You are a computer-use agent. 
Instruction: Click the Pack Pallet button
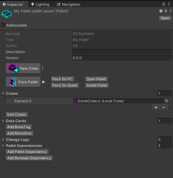(23, 82)
